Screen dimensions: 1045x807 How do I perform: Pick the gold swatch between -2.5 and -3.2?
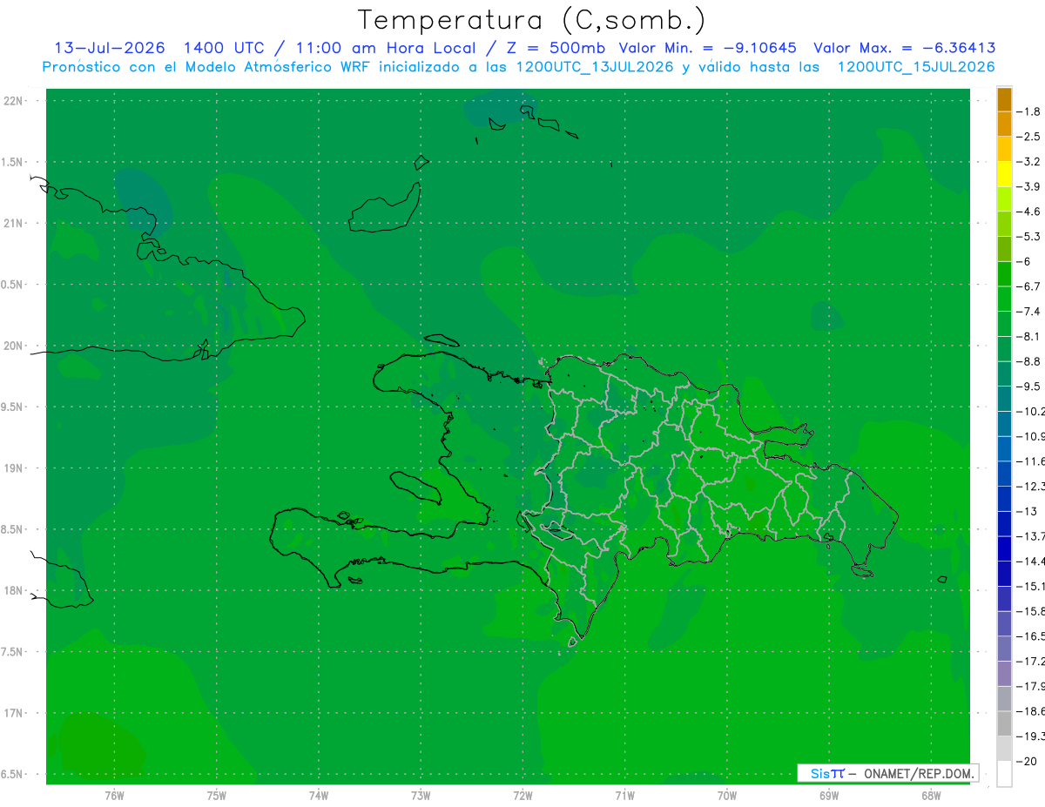click(1004, 149)
